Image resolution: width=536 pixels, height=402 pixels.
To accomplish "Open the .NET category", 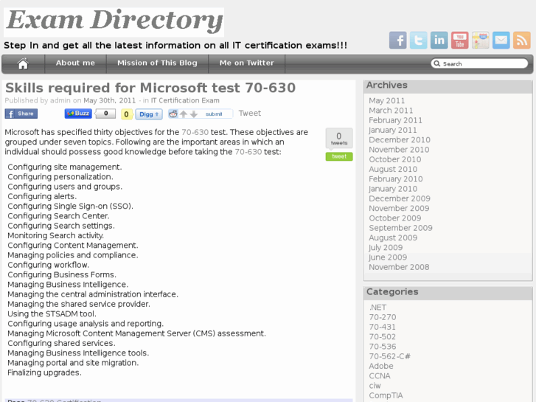I will point(377,308).
